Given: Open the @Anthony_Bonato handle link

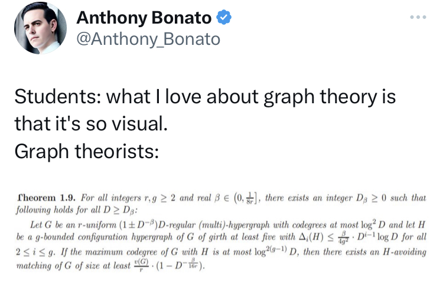Looking at the screenshot, I should point(148,39).
